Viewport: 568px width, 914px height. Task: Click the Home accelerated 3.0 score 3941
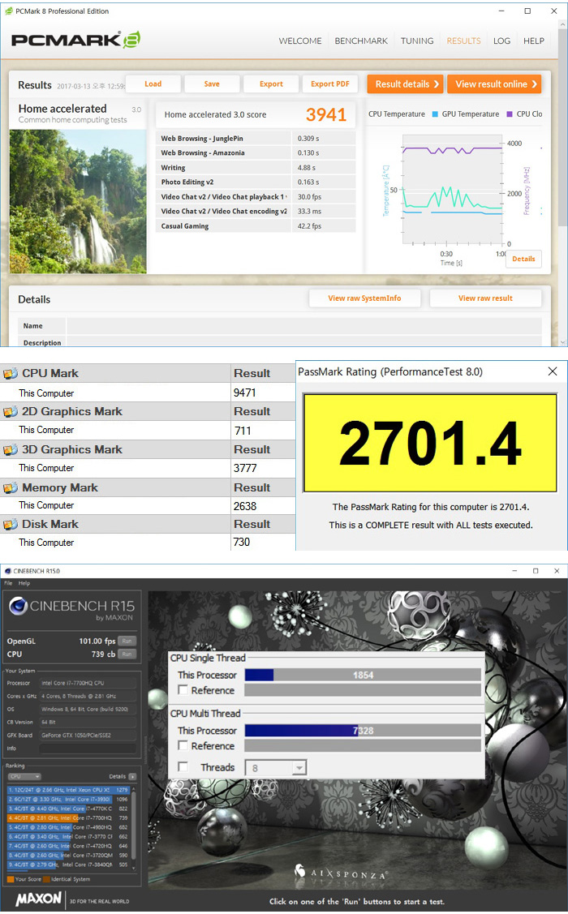[x=326, y=115]
